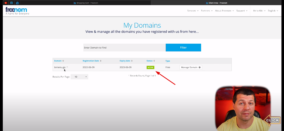Viewport: 284px width, 131px height.
Task: Click Manage Domain button
Action: click(x=191, y=67)
